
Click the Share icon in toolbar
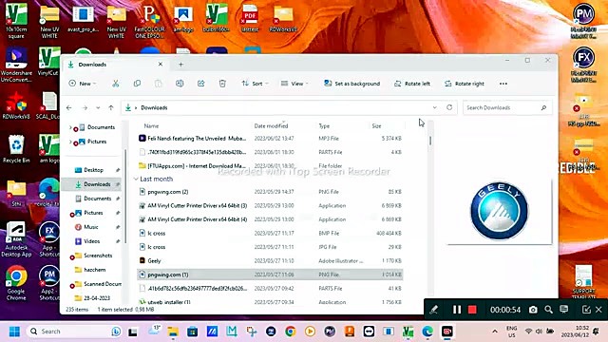coord(200,84)
